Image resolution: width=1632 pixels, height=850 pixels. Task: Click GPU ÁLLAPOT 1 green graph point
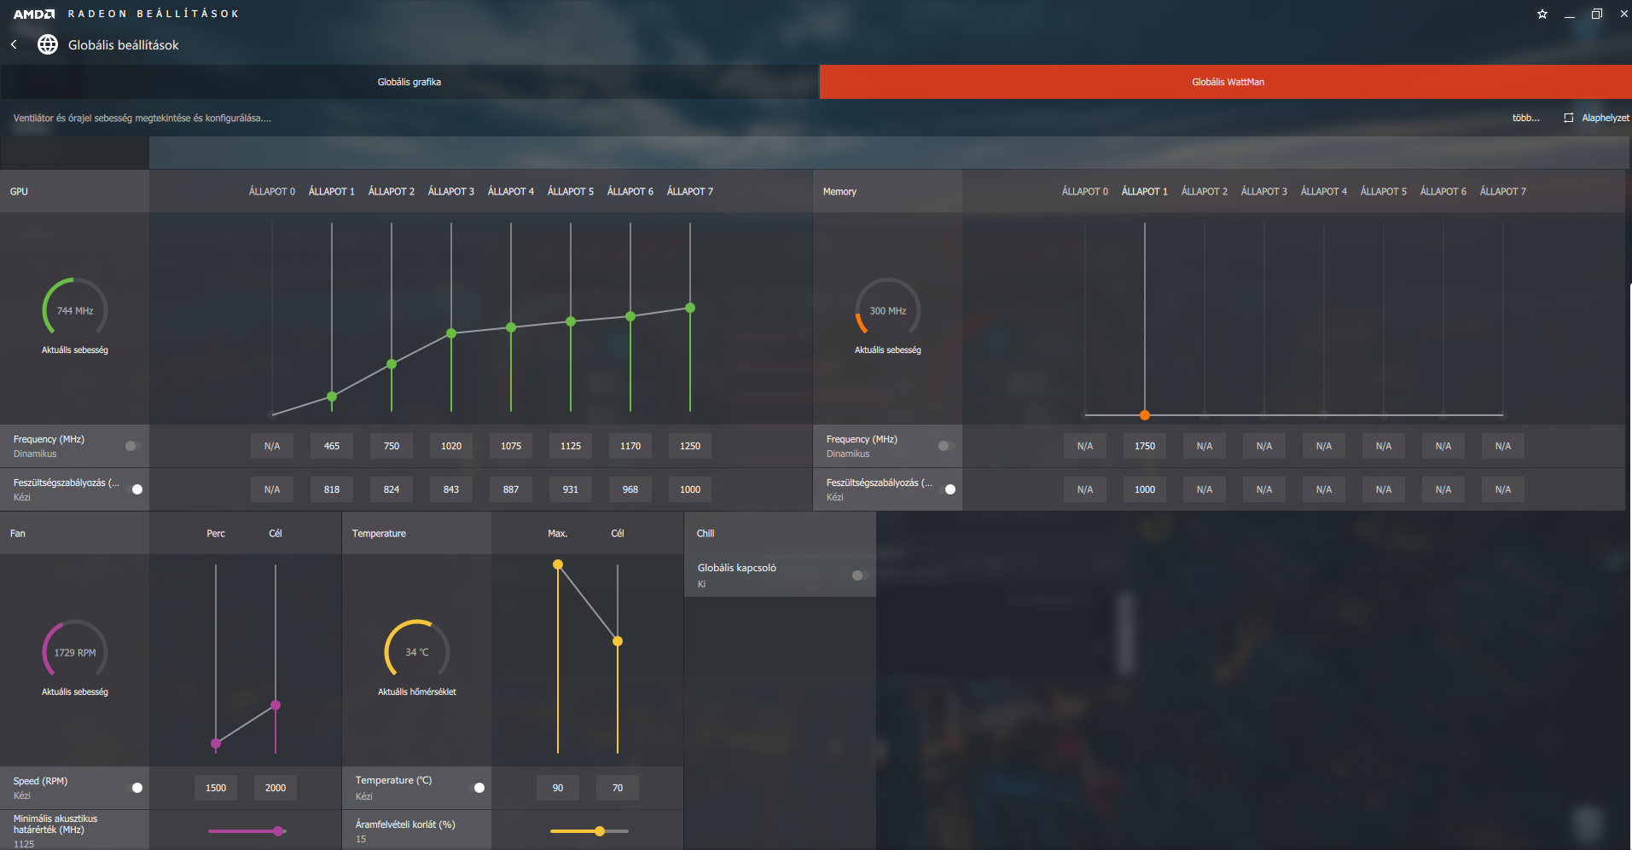332,396
